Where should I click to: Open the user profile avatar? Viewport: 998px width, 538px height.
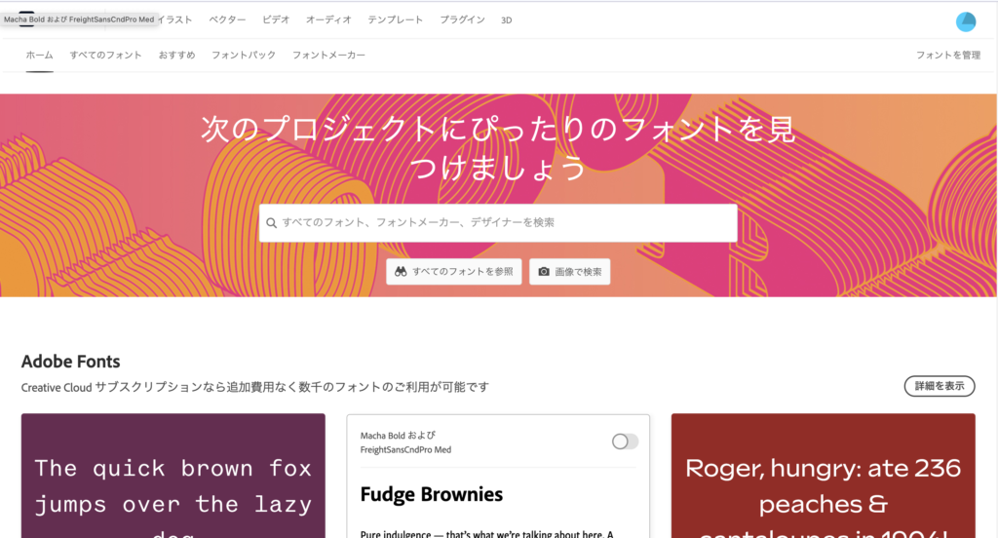pos(966,21)
